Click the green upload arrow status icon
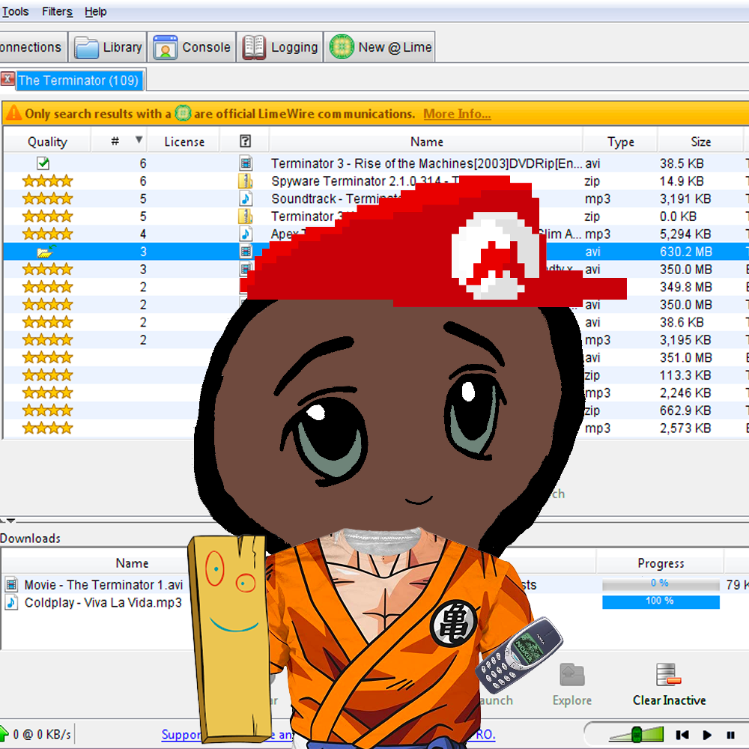 [x=4, y=733]
